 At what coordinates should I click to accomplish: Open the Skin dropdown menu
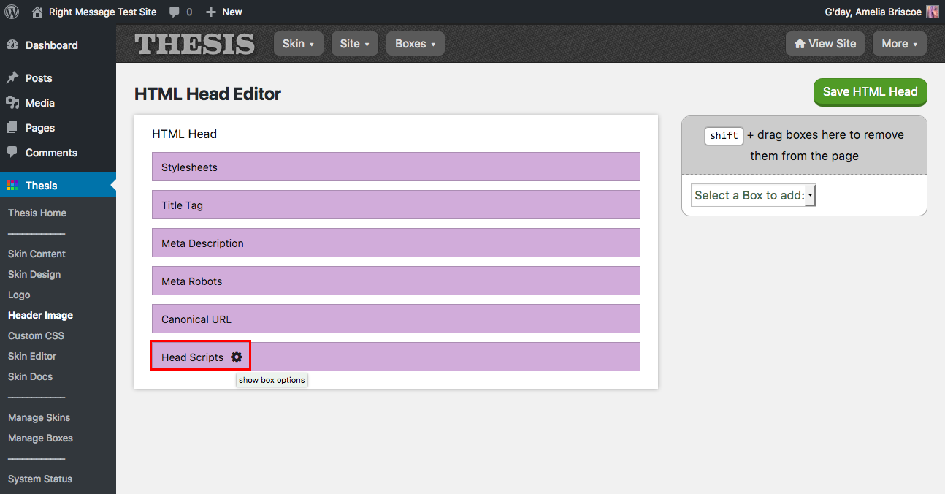[x=299, y=44]
